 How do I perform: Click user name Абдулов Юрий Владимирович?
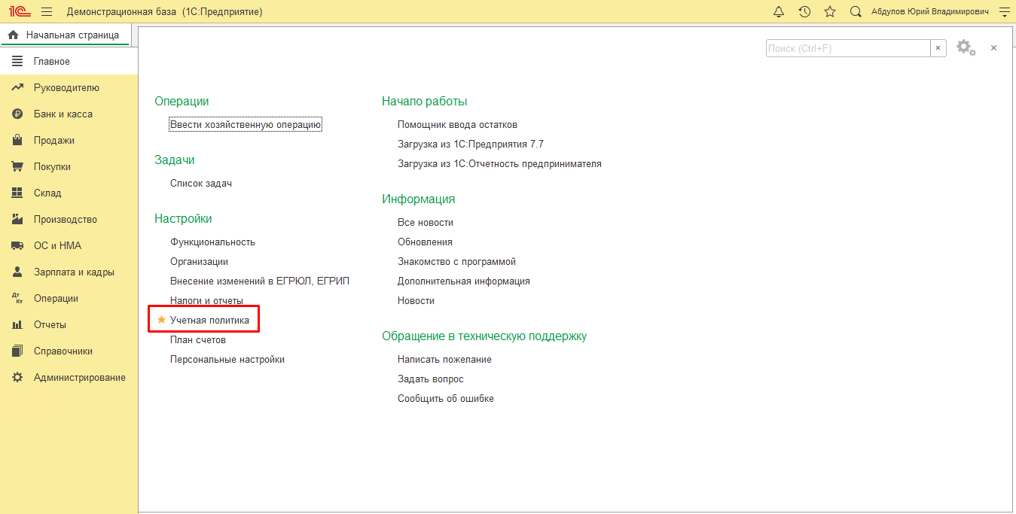(930, 11)
